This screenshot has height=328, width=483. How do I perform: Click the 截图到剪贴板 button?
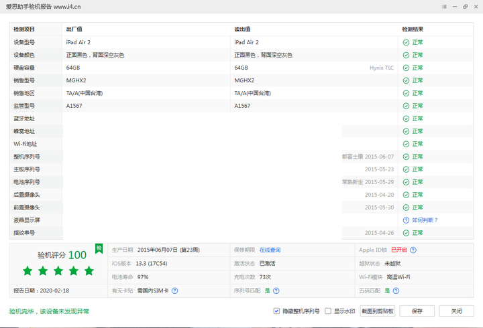tap(377, 311)
